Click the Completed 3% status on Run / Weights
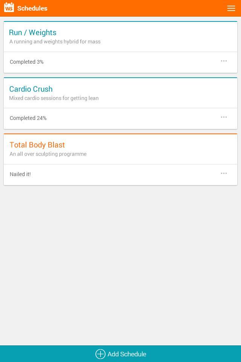The height and width of the screenshot is (362, 241). 26,62
